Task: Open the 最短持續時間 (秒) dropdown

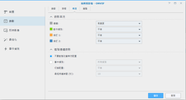Action: [x=119, y=74]
